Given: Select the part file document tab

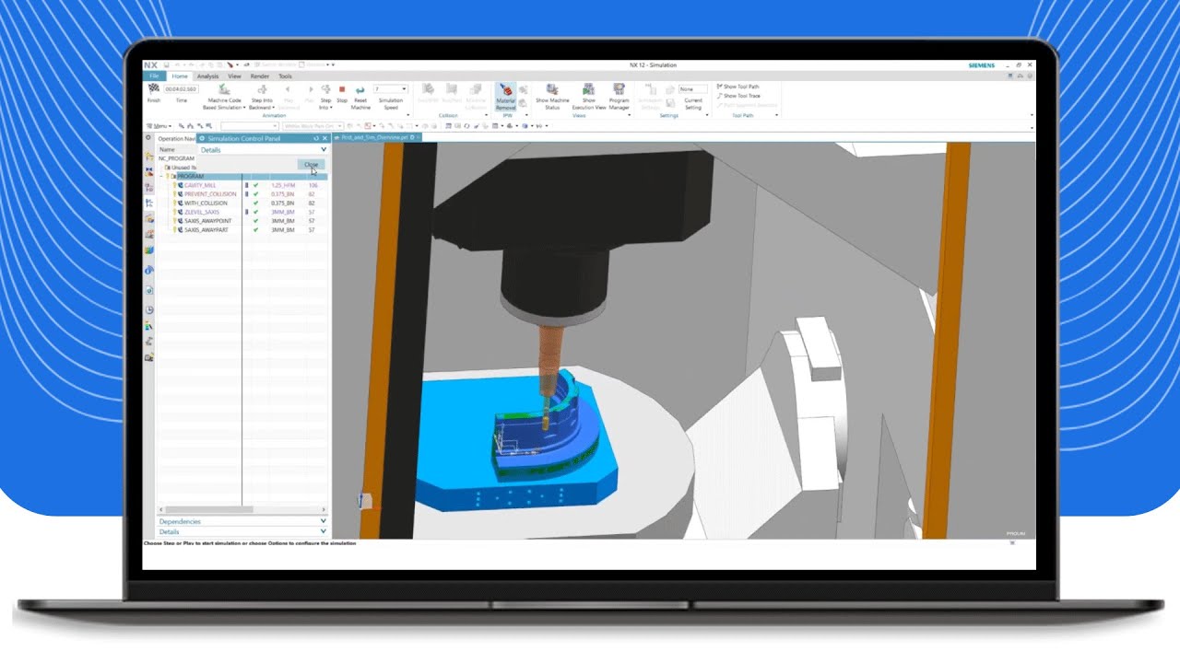Looking at the screenshot, I should tap(377, 137).
